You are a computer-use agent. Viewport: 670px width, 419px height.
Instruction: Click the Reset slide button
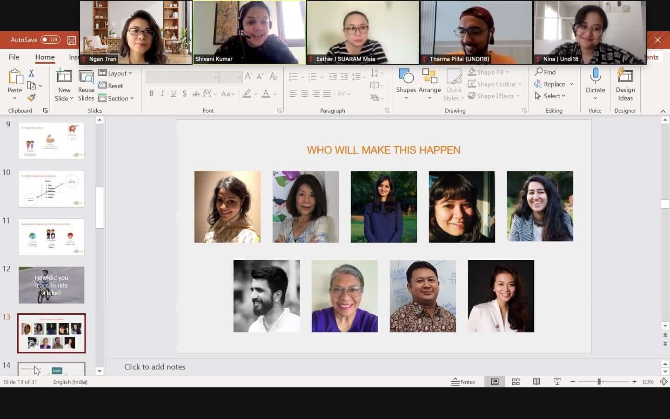(x=111, y=86)
